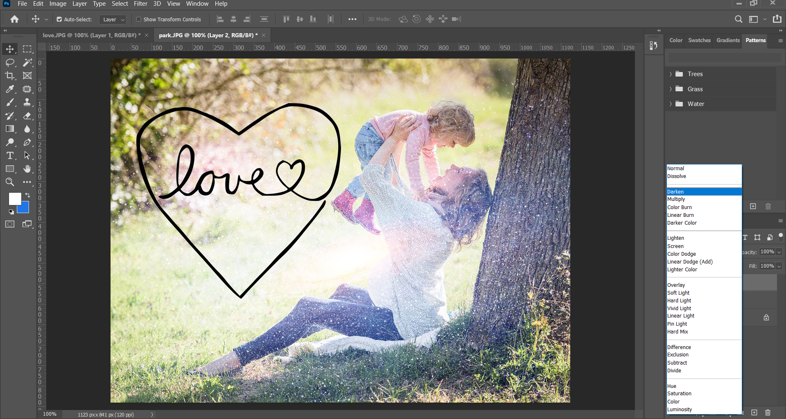Open the History panel icon
The image size is (786, 419).
tap(653, 45)
